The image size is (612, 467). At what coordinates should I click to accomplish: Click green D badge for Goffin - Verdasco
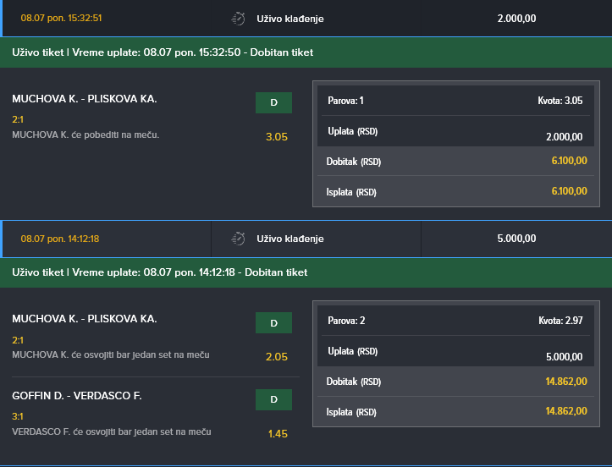tap(273, 399)
